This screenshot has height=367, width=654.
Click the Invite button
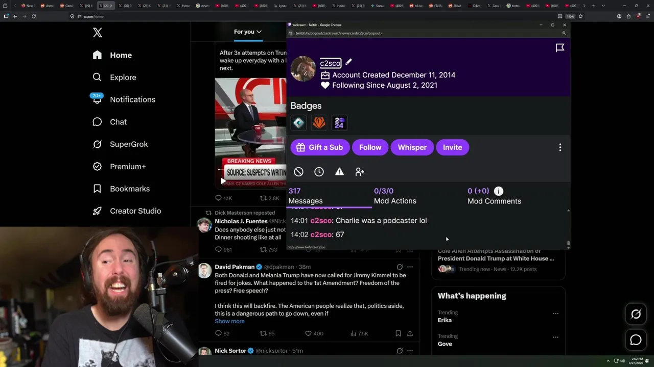(452, 147)
